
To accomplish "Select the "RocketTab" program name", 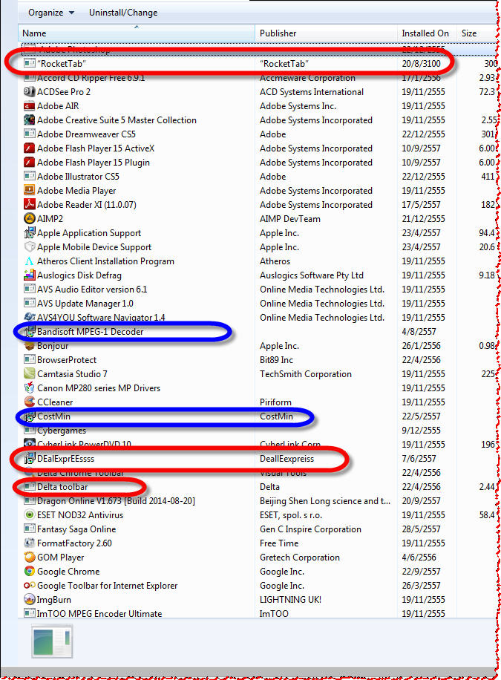I will (x=61, y=63).
